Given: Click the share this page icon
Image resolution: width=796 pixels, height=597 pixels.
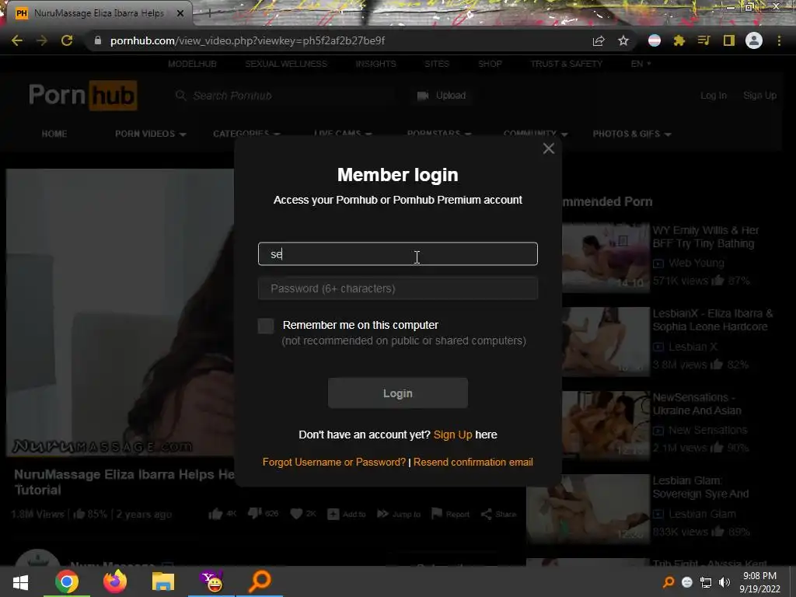Looking at the screenshot, I should click(599, 41).
